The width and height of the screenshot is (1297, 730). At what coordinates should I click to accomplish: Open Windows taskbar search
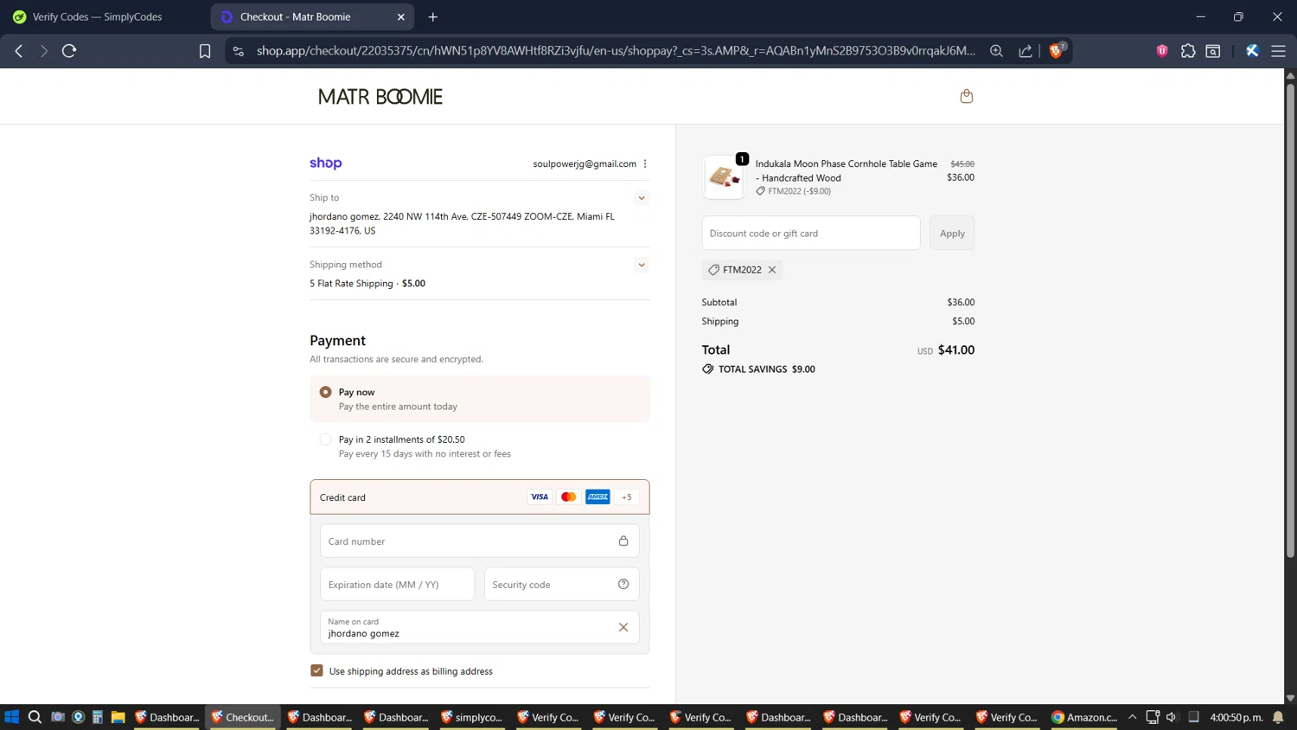(35, 717)
